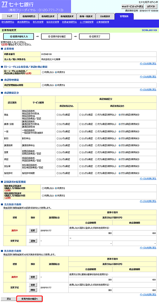Open 企業情報管理 link
159x303 pixels.
[x=103, y=22]
